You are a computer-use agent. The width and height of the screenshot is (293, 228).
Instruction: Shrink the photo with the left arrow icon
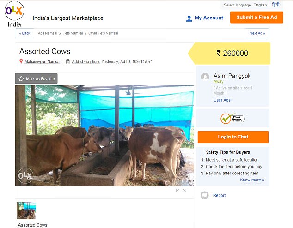(x=177, y=190)
